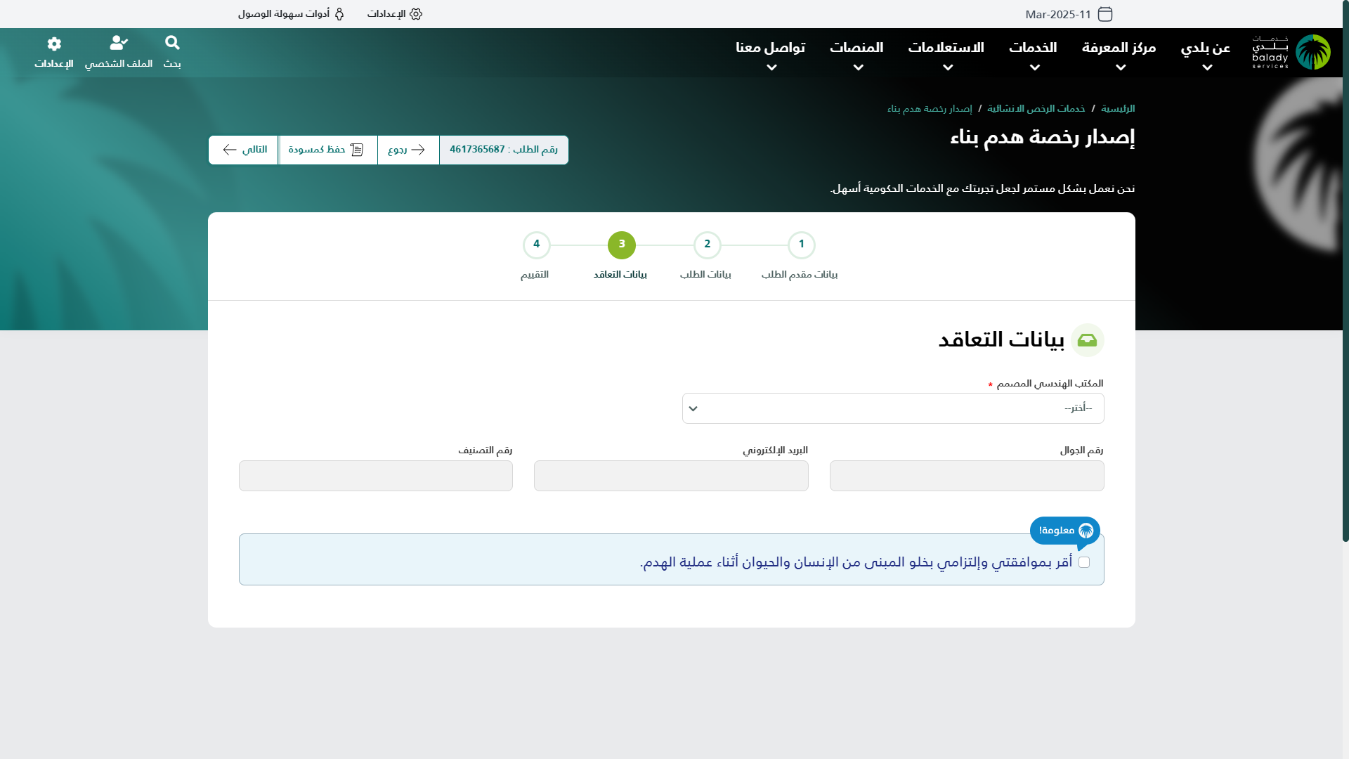The height and width of the screenshot is (759, 1349).
Task: Go to step 2 request data
Action: pyautogui.click(x=707, y=245)
